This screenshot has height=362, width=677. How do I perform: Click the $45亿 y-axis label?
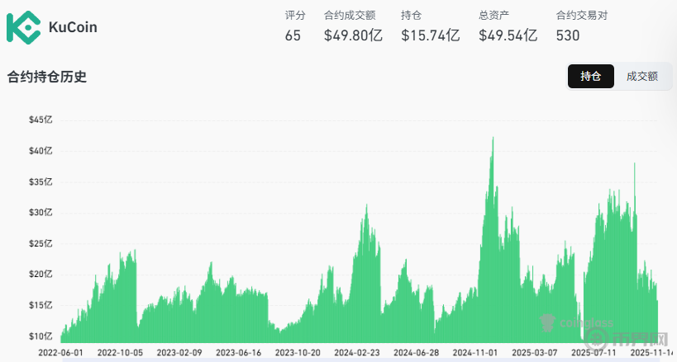click(41, 120)
